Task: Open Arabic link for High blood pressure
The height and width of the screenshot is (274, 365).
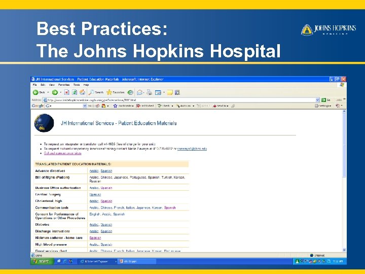Action: pyautogui.click(x=94, y=245)
